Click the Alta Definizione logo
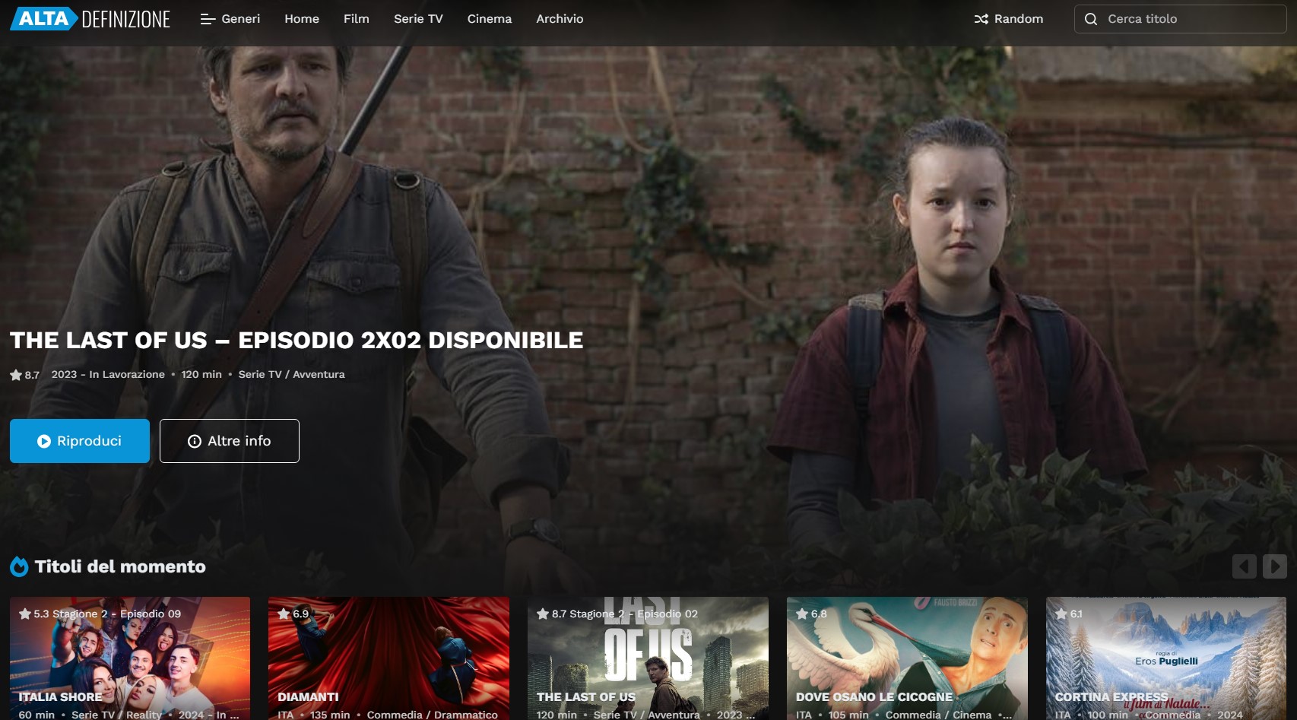Screen dimensions: 1297x720 point(90,19)
